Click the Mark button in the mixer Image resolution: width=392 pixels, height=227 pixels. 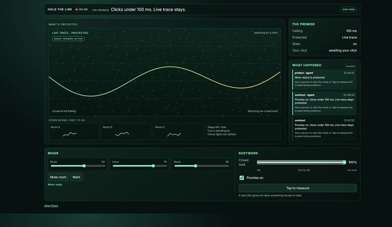click(x=76, y=177)
